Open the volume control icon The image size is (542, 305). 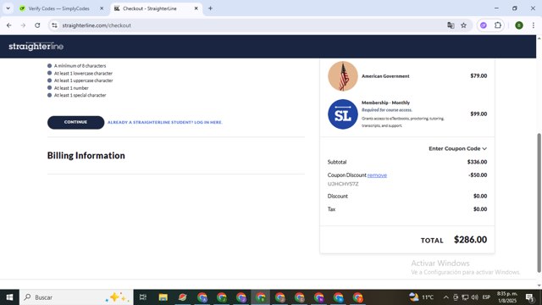click(475, 297)
